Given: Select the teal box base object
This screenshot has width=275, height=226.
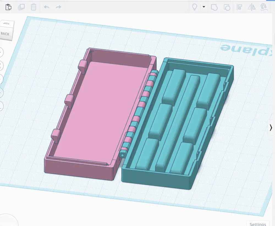Looking at the screenshot, I should pos(177,124).
